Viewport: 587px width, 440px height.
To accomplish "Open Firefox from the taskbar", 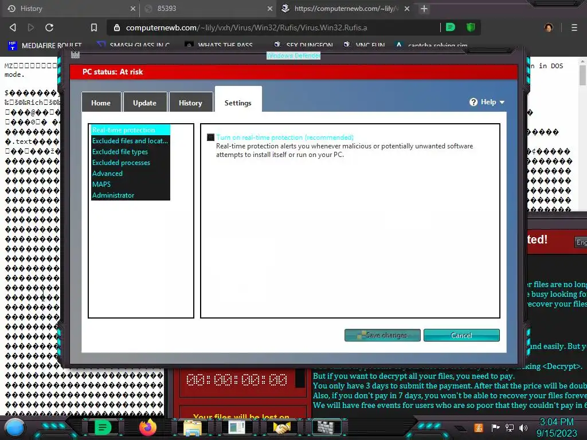I will tap(147, 427).
